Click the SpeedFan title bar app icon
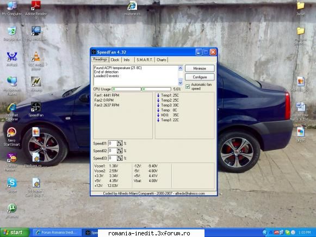This screenshot has height=237, width=316. point(94,52)
